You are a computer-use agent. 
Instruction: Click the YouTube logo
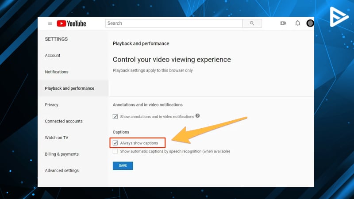[71, 23]
